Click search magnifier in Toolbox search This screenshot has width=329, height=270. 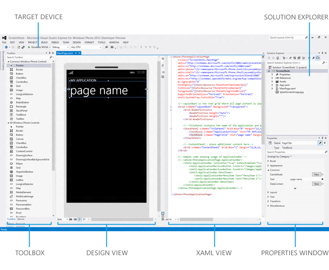51,57
